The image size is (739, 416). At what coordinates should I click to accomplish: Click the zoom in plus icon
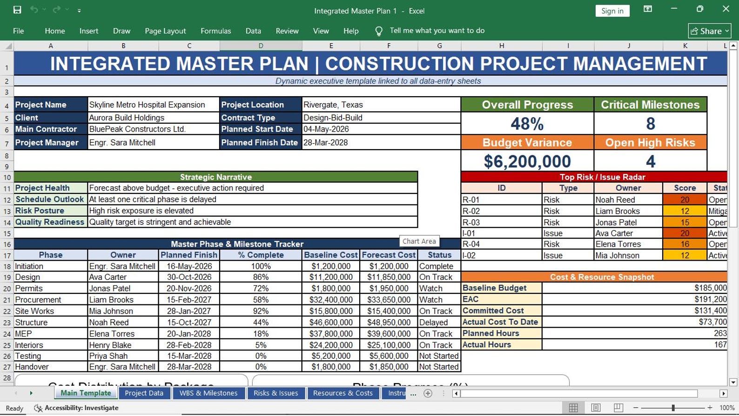click(x=710, y=408)
